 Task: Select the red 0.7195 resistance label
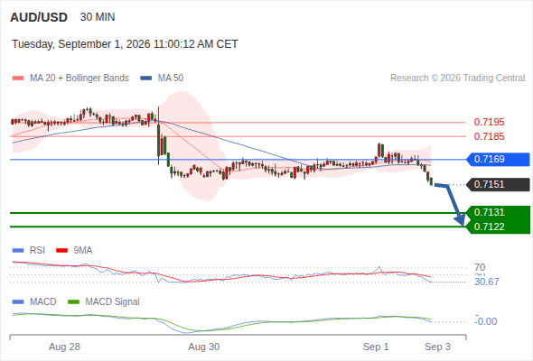(489, 122)
